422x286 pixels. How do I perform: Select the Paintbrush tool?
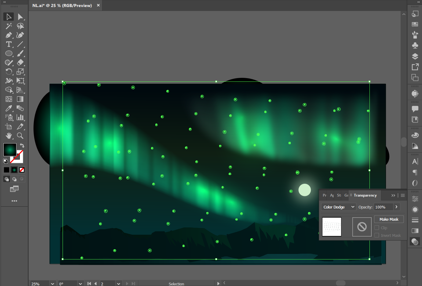pos(20,53)
